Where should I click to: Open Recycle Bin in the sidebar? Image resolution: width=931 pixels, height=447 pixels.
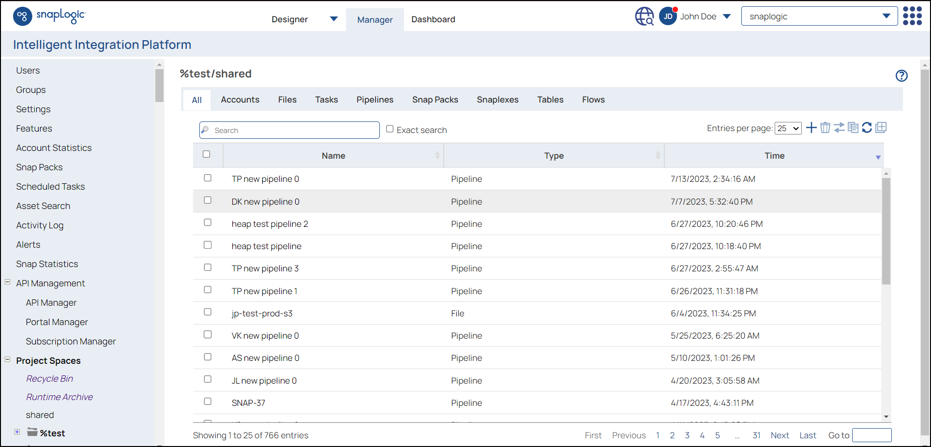[x=49, y=378]
